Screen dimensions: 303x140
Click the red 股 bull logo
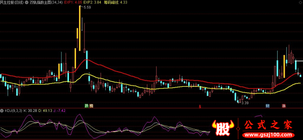click(x=223, y=128)
